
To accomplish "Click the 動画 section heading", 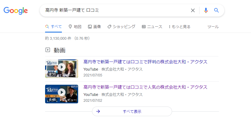I will (59, 50).
